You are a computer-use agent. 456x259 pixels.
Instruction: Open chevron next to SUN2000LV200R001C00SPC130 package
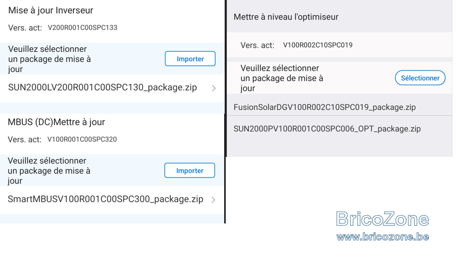[214, 88]
